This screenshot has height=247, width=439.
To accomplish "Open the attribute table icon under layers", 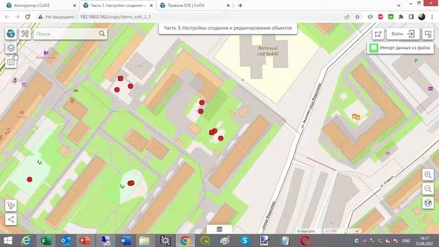I will [x=11, y=62].
